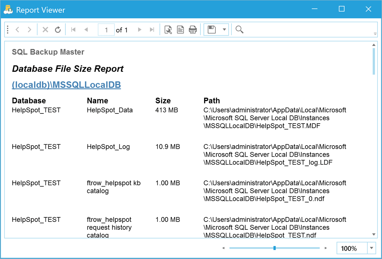
Task: Click the Database column header
Action: point(29,101)
